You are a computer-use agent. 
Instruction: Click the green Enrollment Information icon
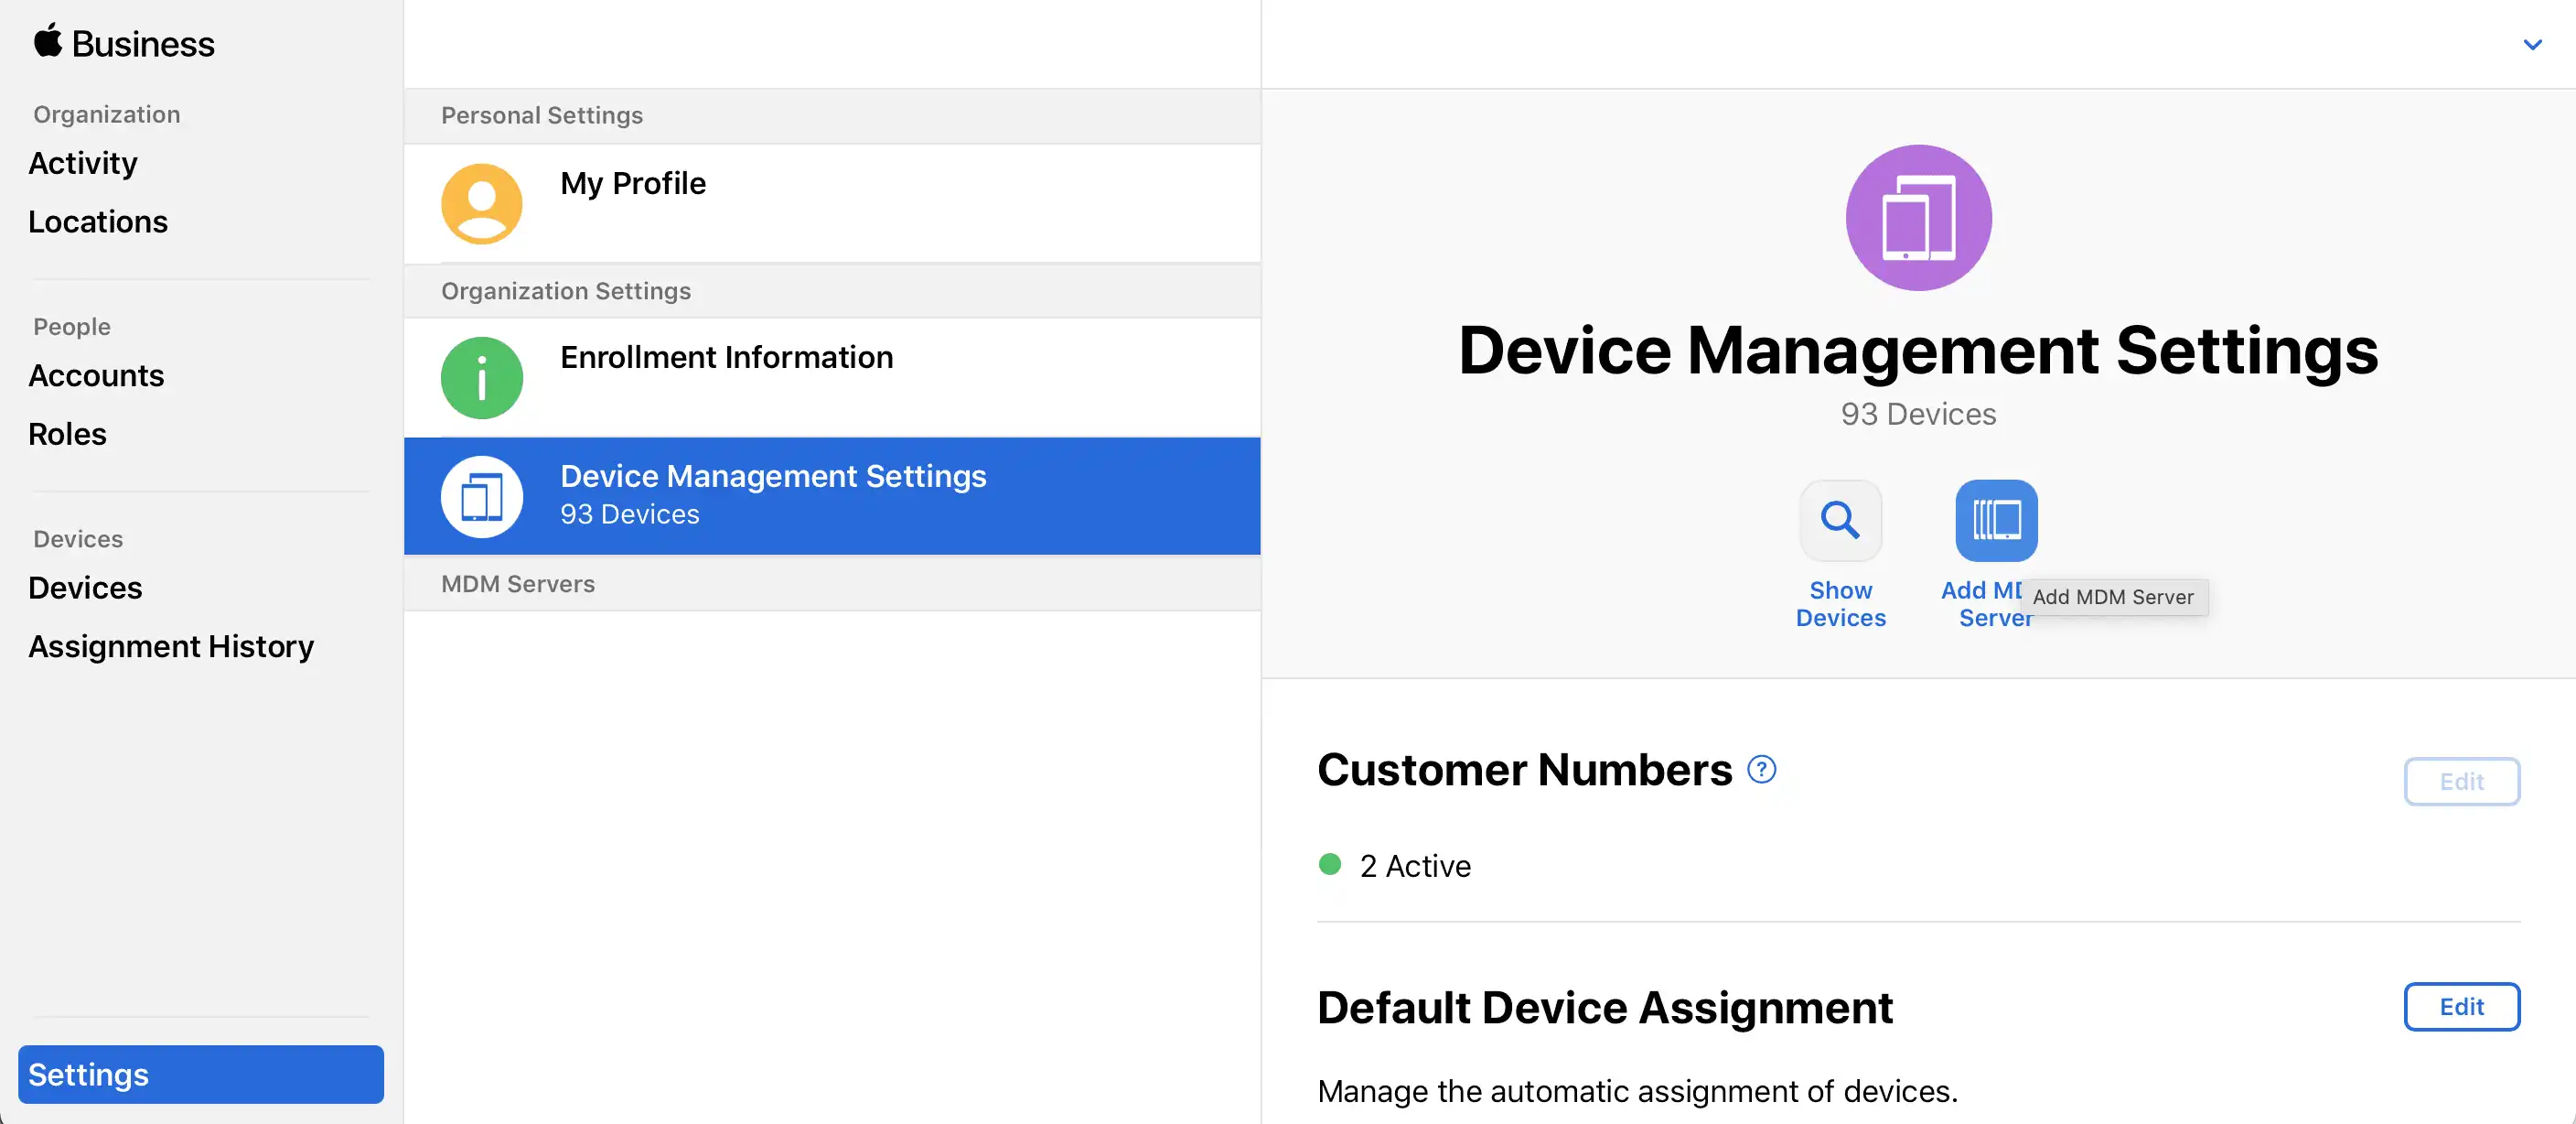tap(482, 377)
